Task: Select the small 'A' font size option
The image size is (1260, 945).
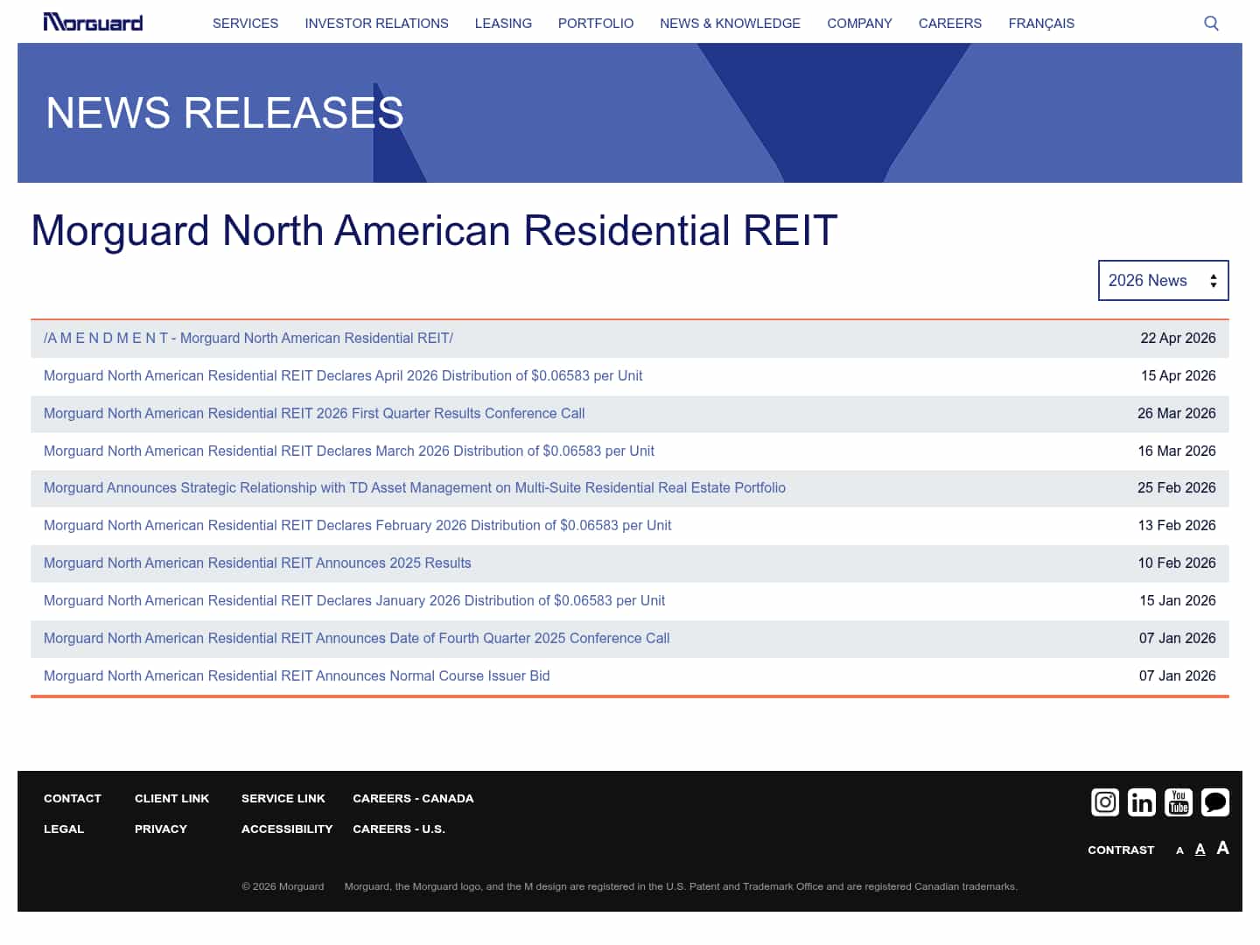Action: click(x=1179, y=850)
